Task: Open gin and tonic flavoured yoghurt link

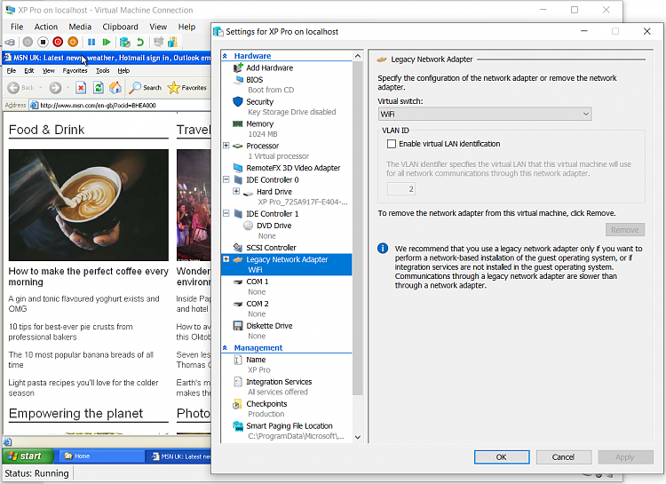Action: pyautogui.click(x=83, y=304)
